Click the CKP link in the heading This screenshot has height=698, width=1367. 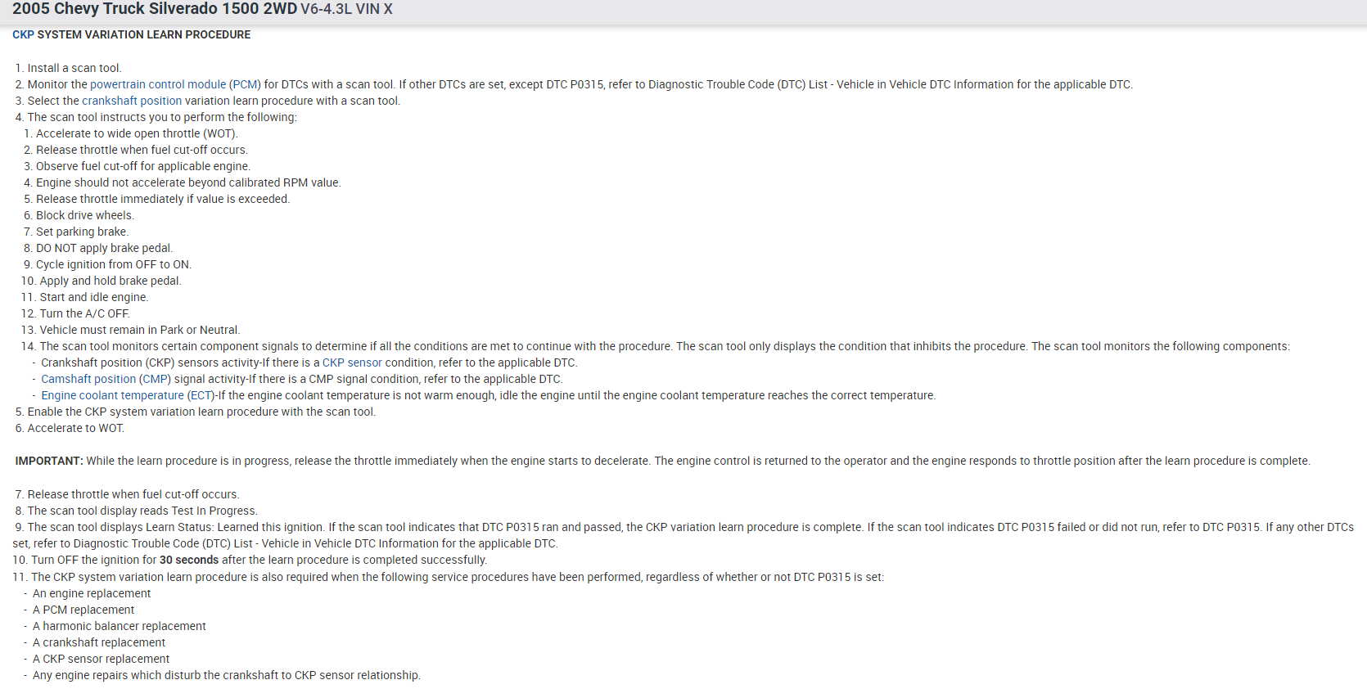tap(23, 34)
